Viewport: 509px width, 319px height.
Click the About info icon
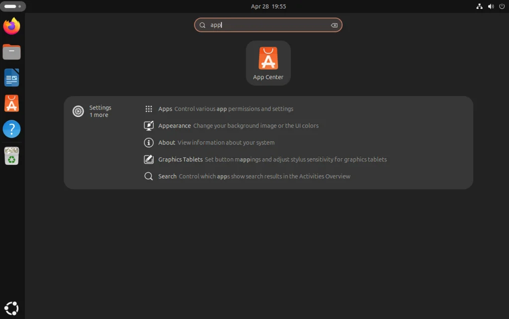[x=149, y=143]
